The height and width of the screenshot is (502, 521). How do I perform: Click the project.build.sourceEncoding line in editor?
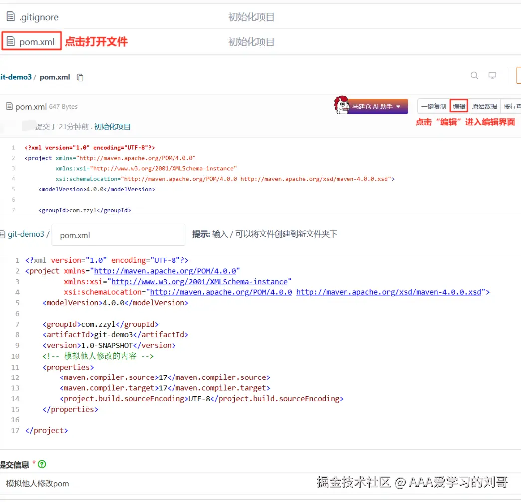[201, 399]
